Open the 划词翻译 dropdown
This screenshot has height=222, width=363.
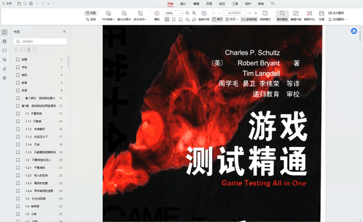click(337, 19)
